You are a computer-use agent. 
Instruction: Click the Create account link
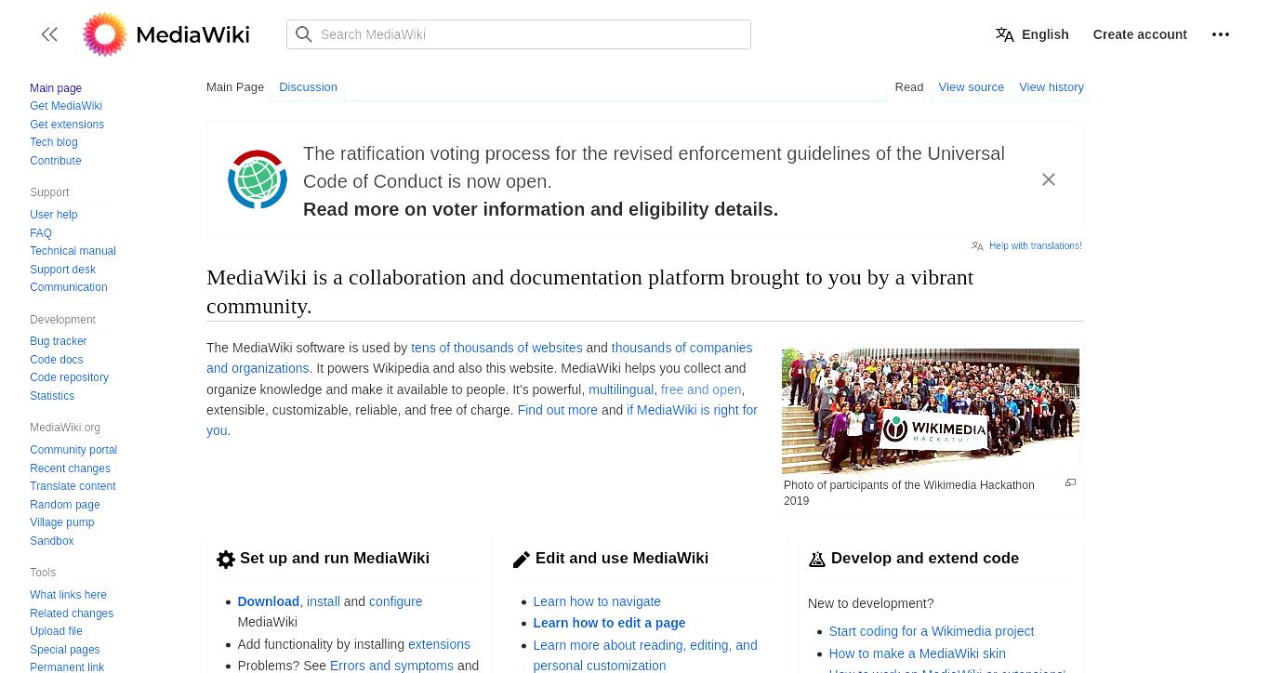tap(1140, 34)
